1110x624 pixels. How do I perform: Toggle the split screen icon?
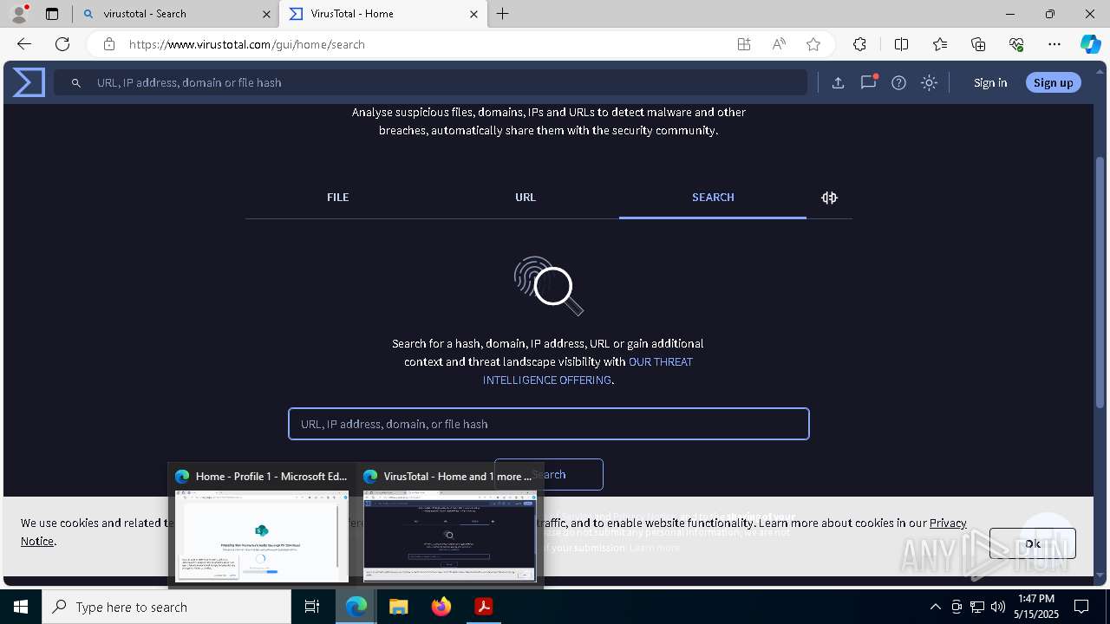(901, 44)
